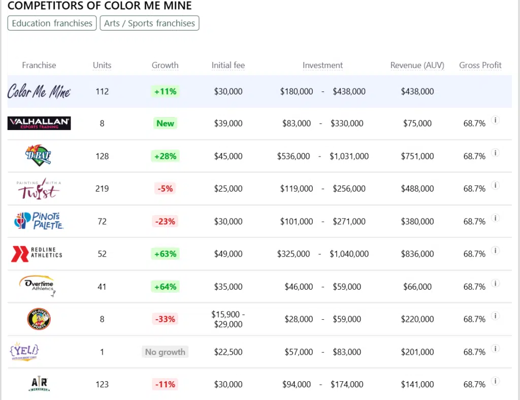
Task: Click the +63% growth badge
Action: tap(165, 254)
